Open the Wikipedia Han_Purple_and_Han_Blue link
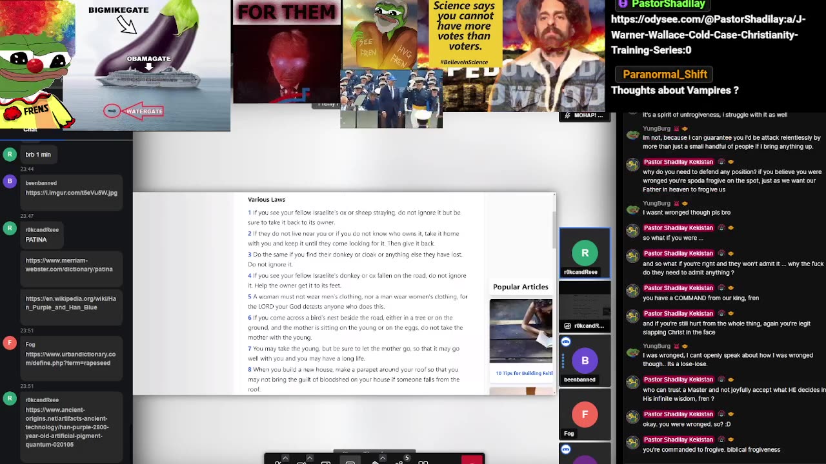Screen dimensions: 826x464 click(x=71, y=303)
